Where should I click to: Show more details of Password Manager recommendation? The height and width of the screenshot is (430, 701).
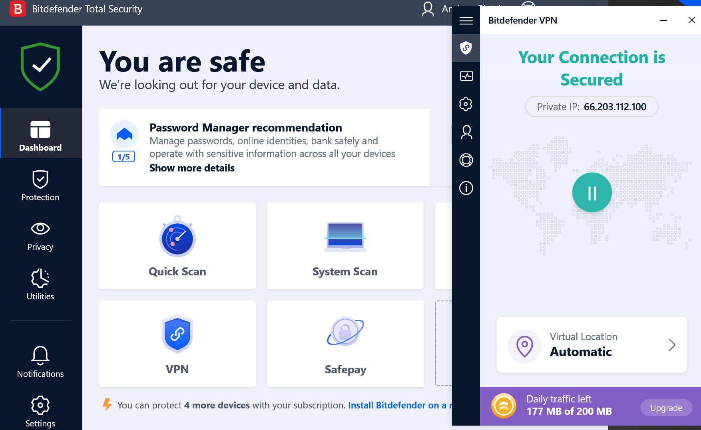coord(192,168)
